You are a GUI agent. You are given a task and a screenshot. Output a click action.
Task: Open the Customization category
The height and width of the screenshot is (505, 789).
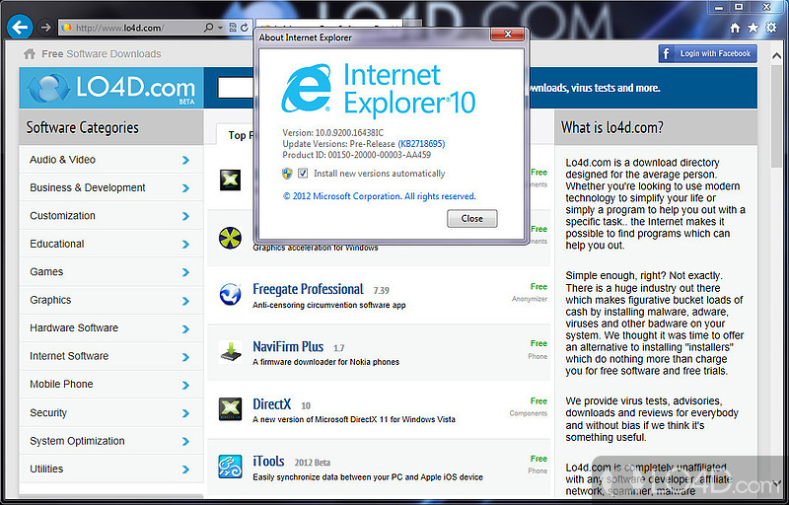[62, 216]
